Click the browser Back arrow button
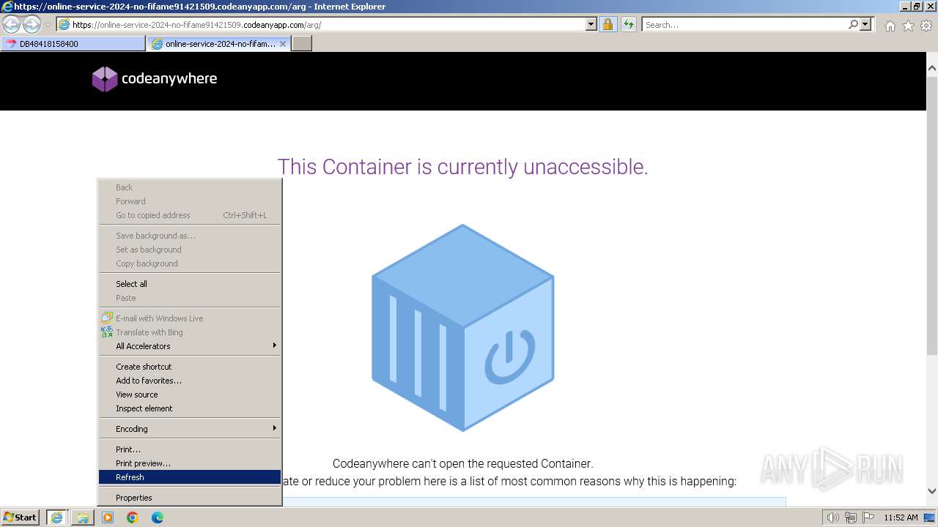938x527 pixels. 12,24
